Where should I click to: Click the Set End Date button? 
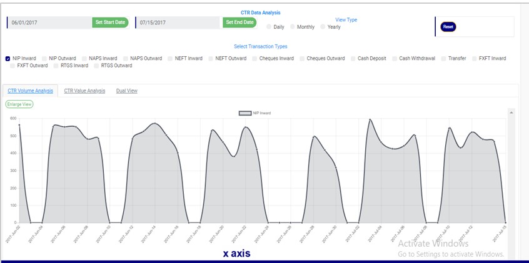[x=239, y=22]
